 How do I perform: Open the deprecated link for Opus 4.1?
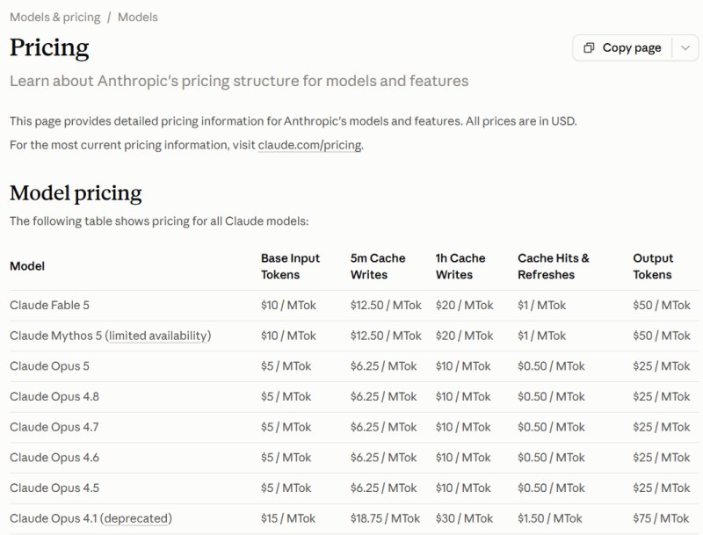pos(136,518)
